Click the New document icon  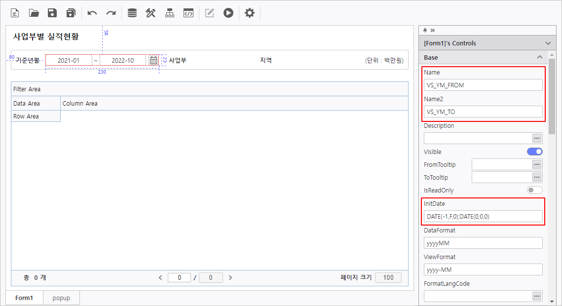(x=15, y=13)
